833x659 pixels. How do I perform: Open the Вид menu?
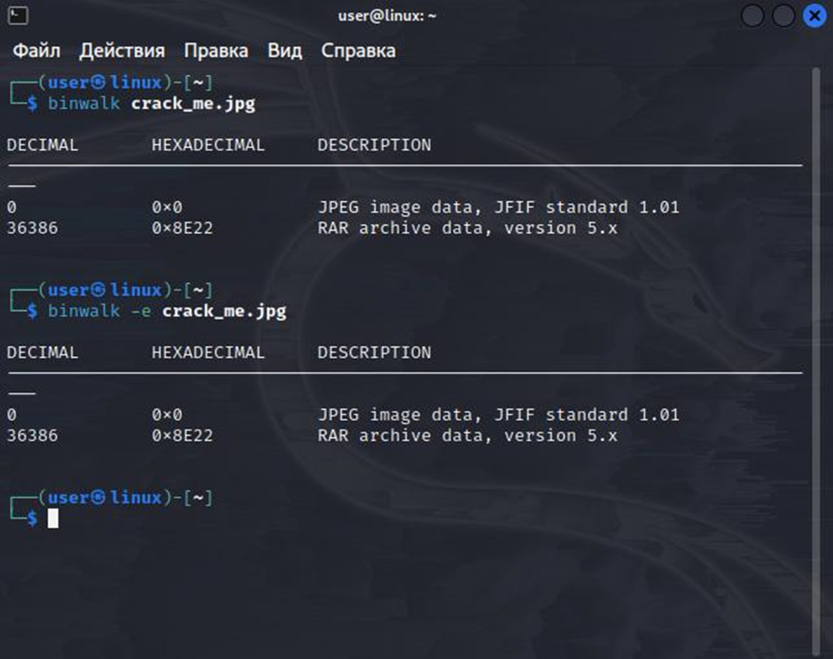(x=284, y=50)
